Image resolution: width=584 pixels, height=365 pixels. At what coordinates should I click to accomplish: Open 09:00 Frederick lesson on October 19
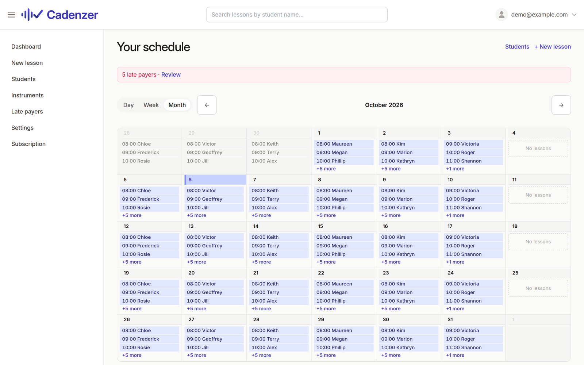coord(149,292)
